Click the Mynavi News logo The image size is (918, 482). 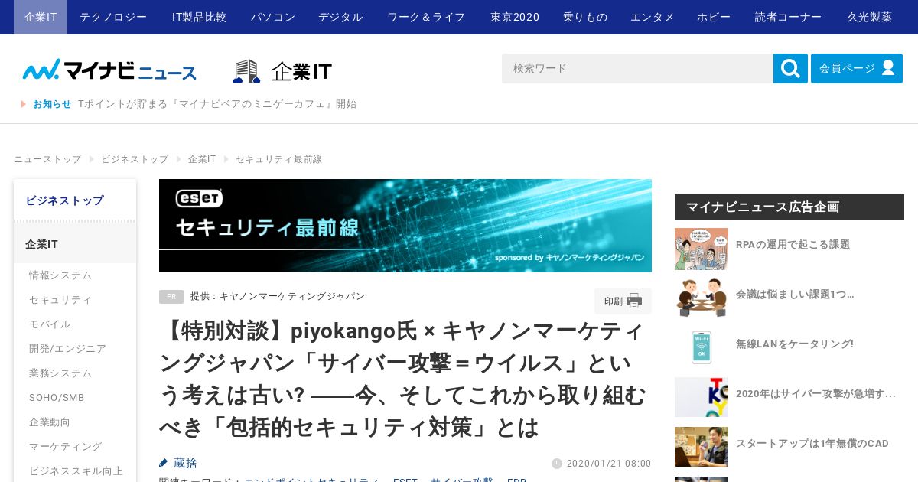coord(109,70)
